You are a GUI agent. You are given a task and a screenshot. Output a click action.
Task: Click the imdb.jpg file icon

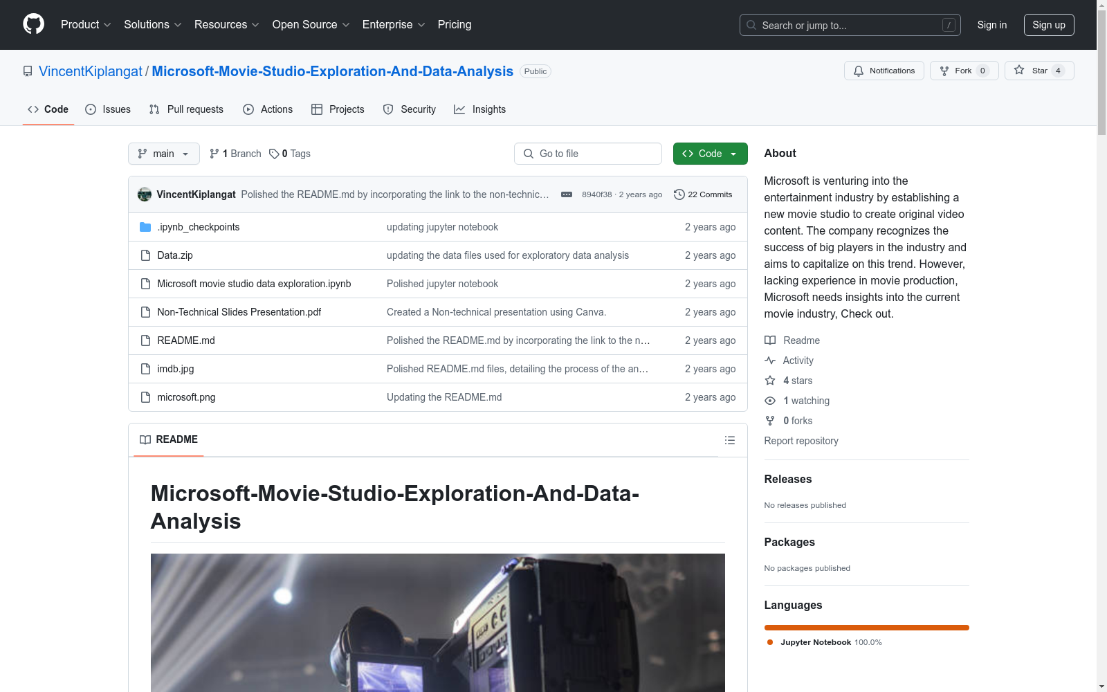tap(145, 369)
